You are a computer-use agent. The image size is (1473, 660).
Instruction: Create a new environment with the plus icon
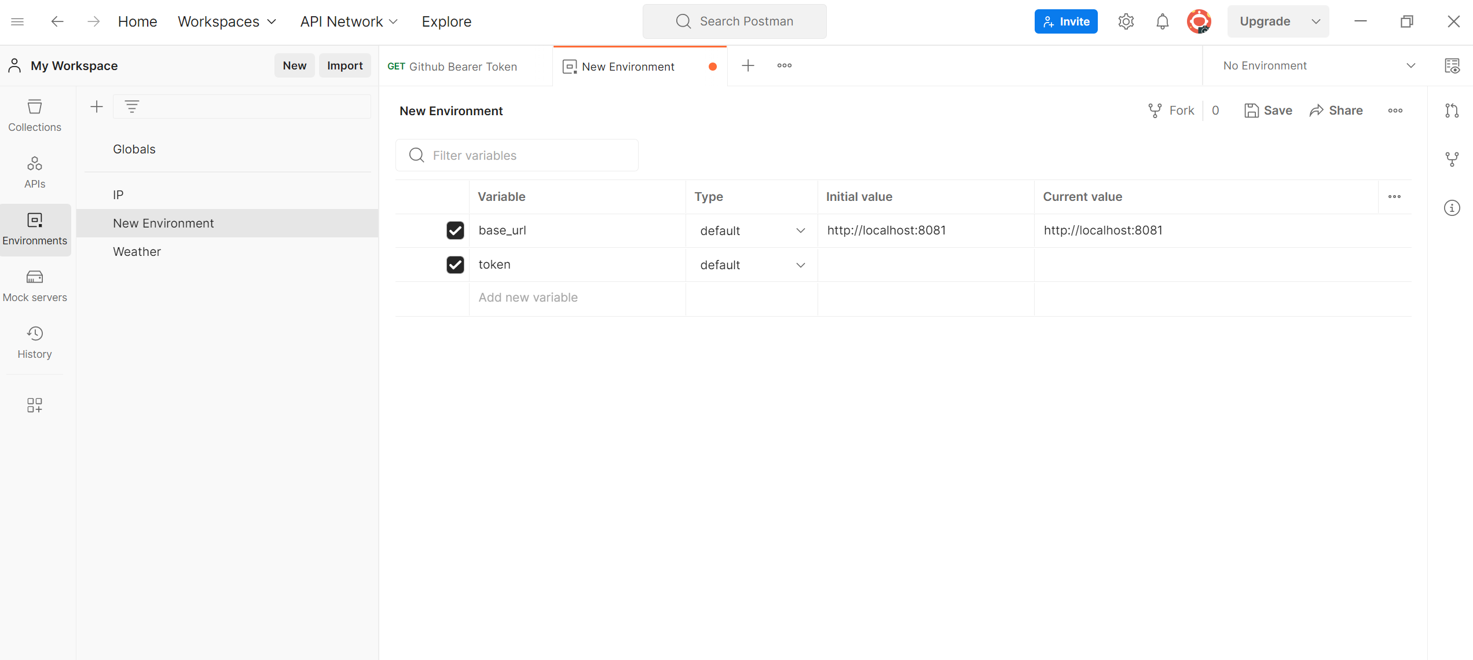[96, 106]
